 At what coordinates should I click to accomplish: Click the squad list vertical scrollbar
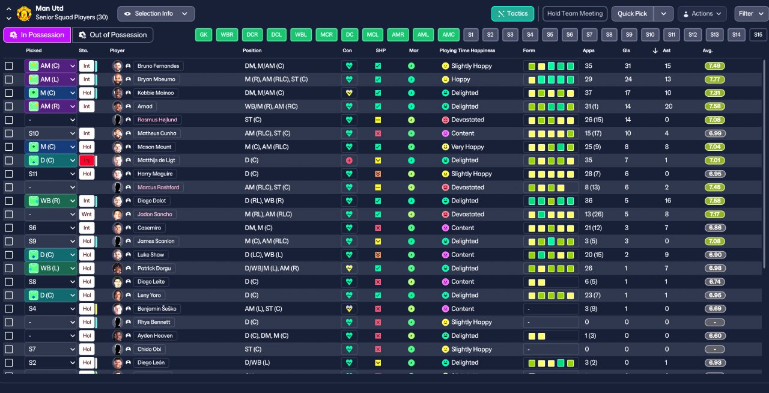tap(765, 163)
